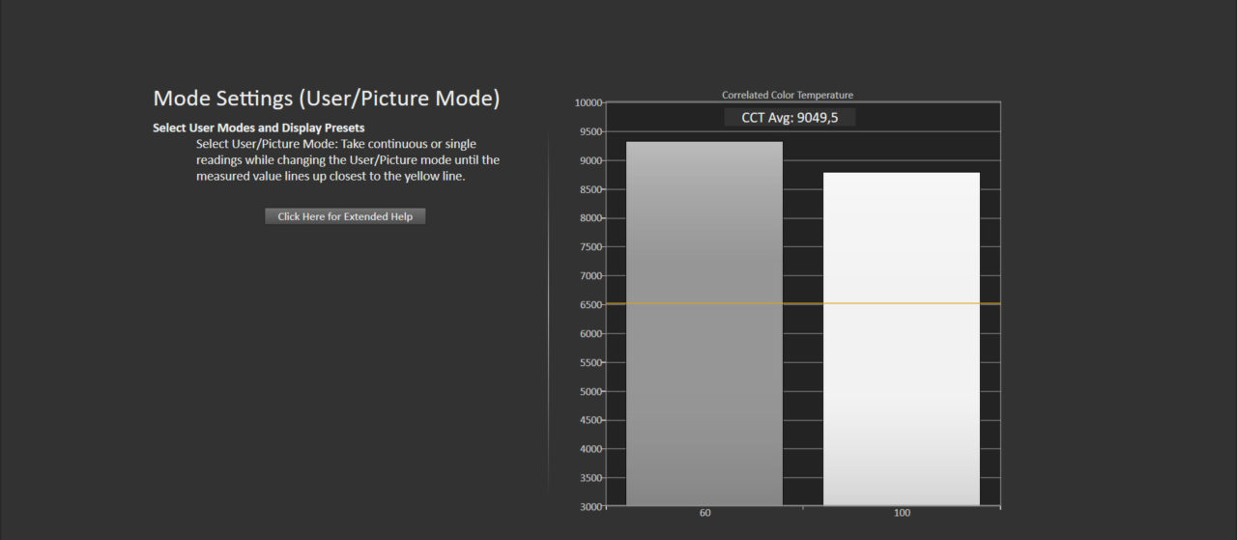Click the Select User/Picture Mode instruction text
The height and width of the screenshot is (540, 1237).
point(347,160)
